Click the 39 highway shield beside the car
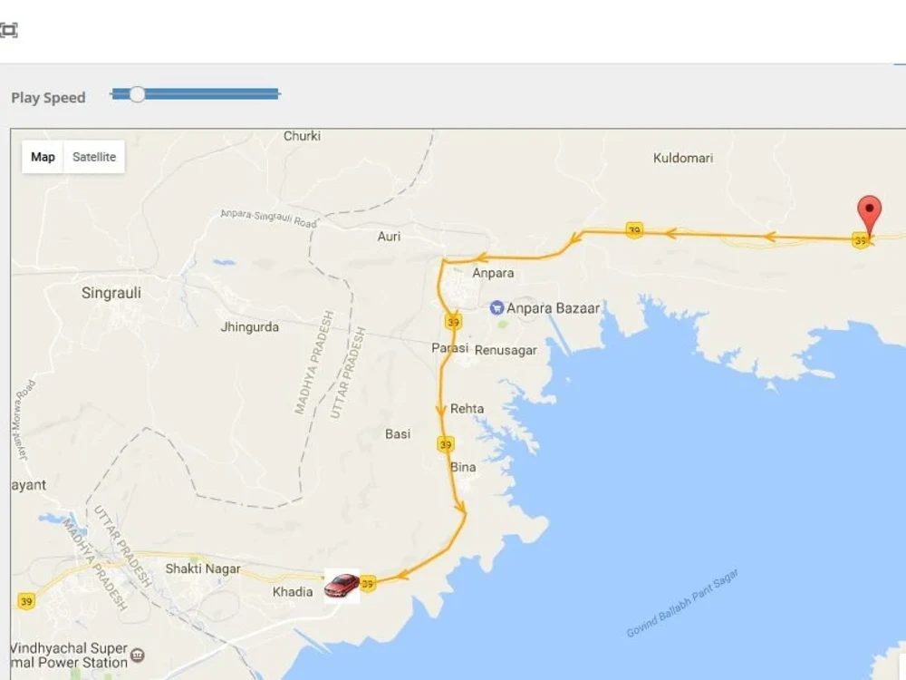906x680 pixels. tap(368, 583)
